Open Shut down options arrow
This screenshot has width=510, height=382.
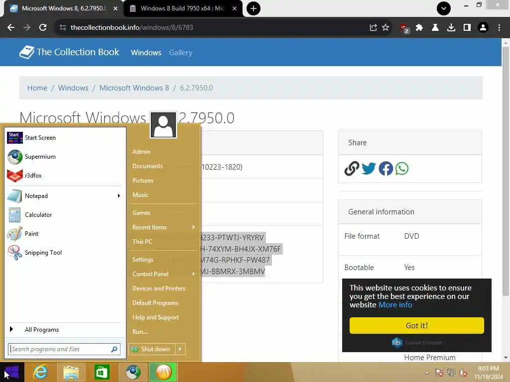click(180, 349)
